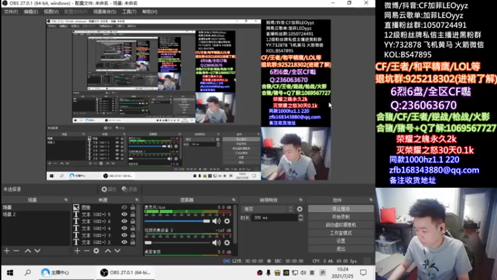Pop out the 来源 dock panel

pos(137,200)
